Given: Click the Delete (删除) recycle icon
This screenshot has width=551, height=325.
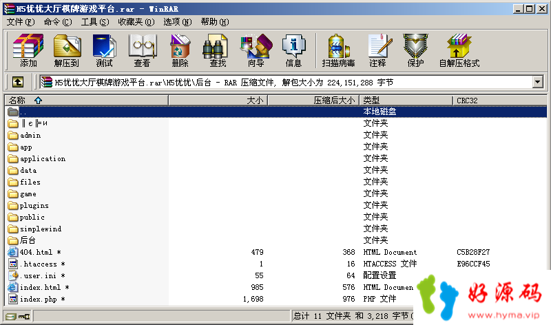Looking at the screenshot, I should (180, 45).
